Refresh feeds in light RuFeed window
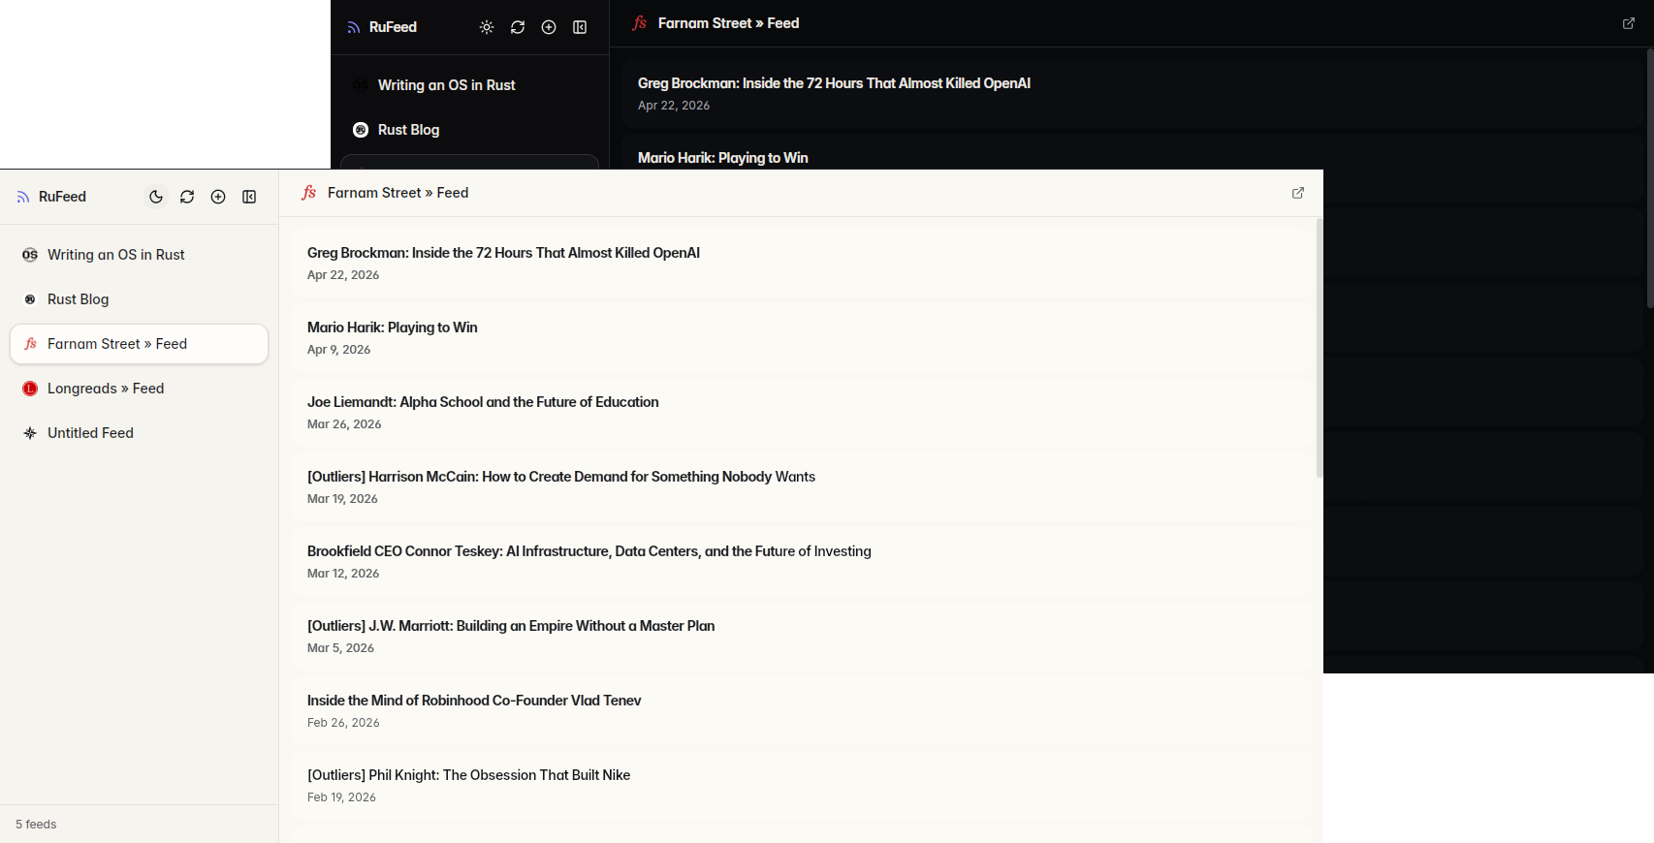Screen dimensions: 1654x843 (187, 197)
